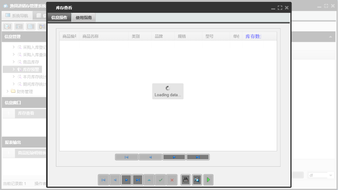
Task: Click the 商品短缺明细表 report entry
Action: [31, 153]
